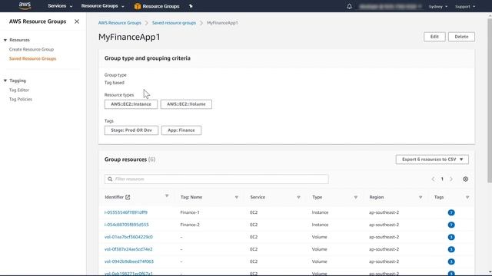Sort by the Region column arrow
The image size is (492, 276).
(x=421, y=197)
